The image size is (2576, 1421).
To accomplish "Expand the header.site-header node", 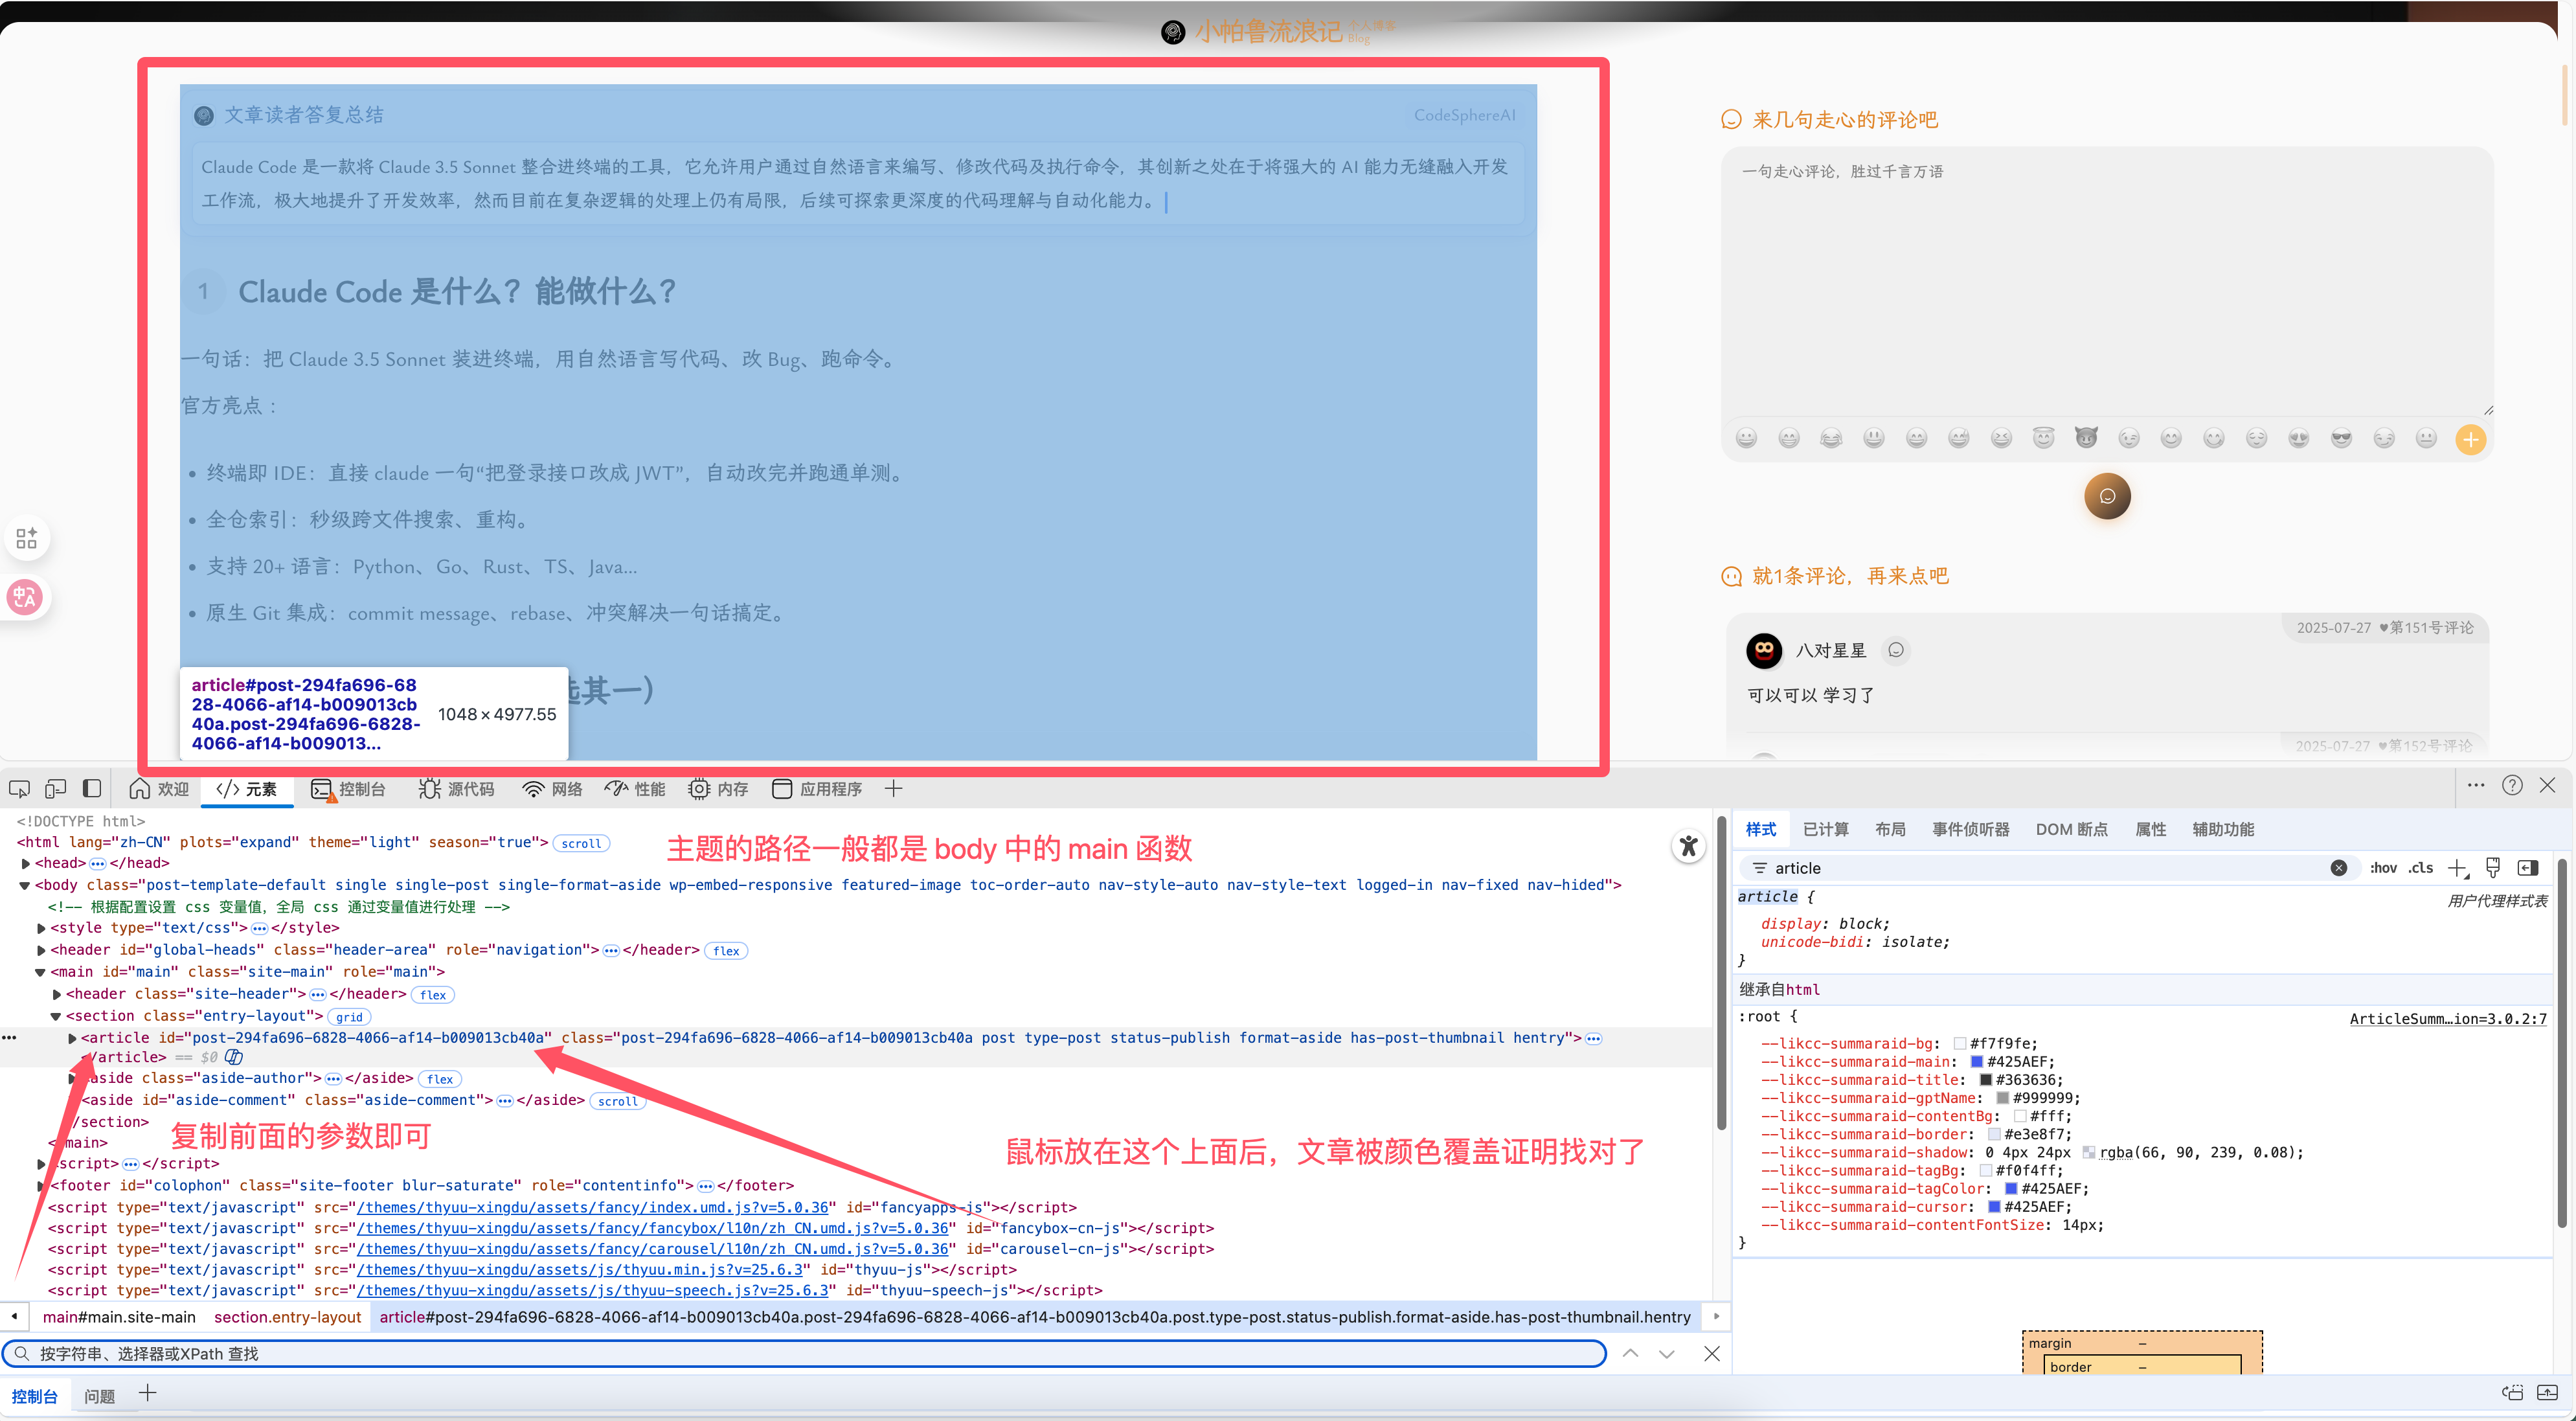I will pyautogui.click(x=57, y=994).
